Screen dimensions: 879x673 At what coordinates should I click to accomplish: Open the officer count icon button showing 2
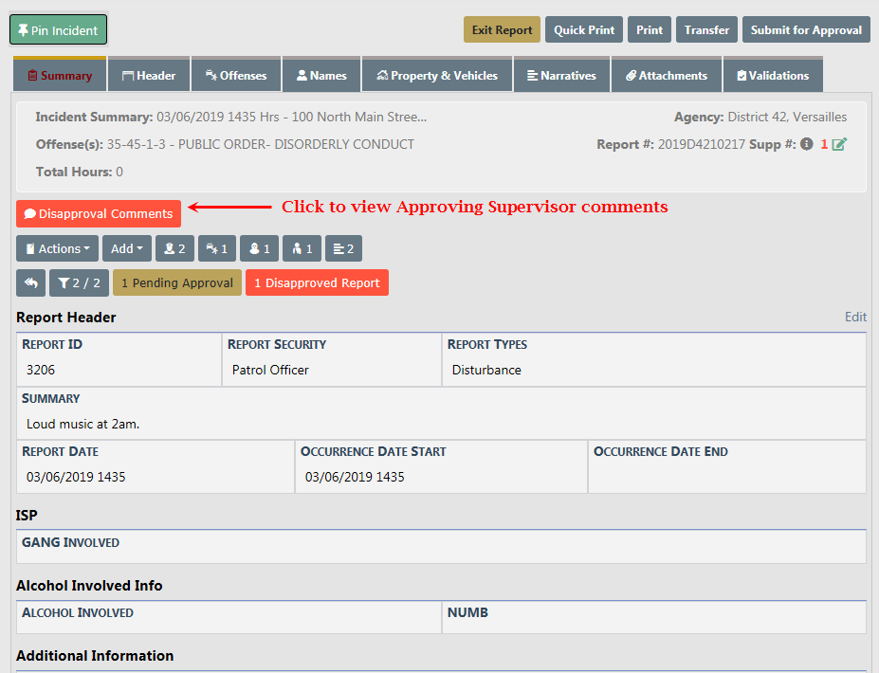(174, 248)
